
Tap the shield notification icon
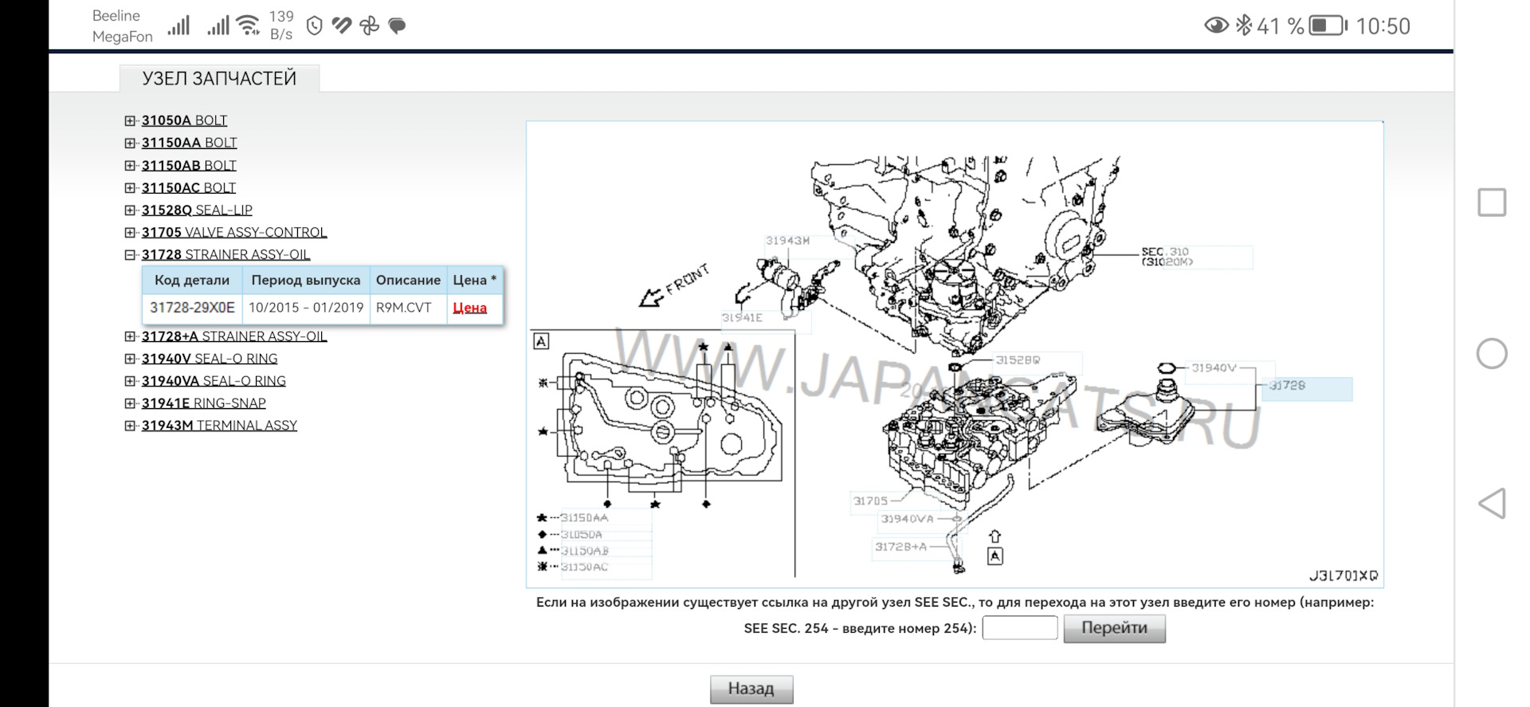click(x=315, y=26)
